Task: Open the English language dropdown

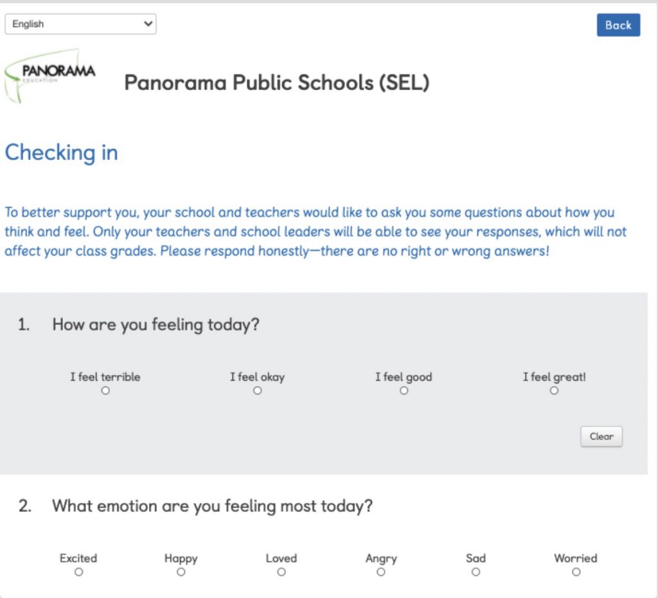Action: click(x=80, y=24)
